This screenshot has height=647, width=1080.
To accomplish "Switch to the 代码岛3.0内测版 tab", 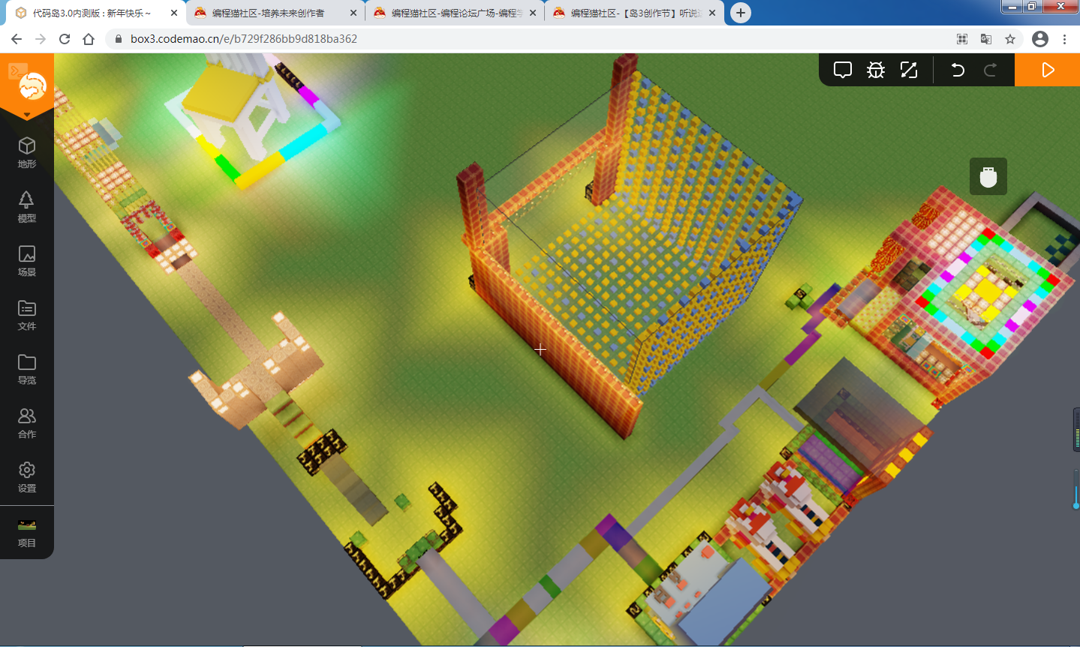I will point(92,13).
